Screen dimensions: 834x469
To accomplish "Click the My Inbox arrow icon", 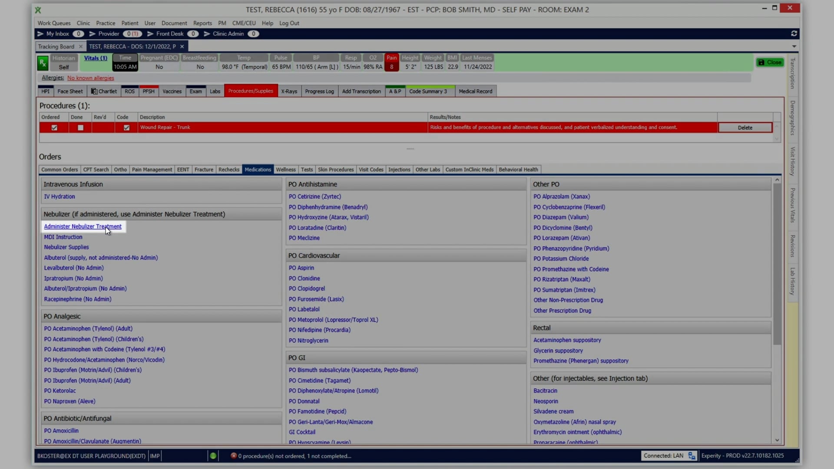I will [x=40, y=33].
